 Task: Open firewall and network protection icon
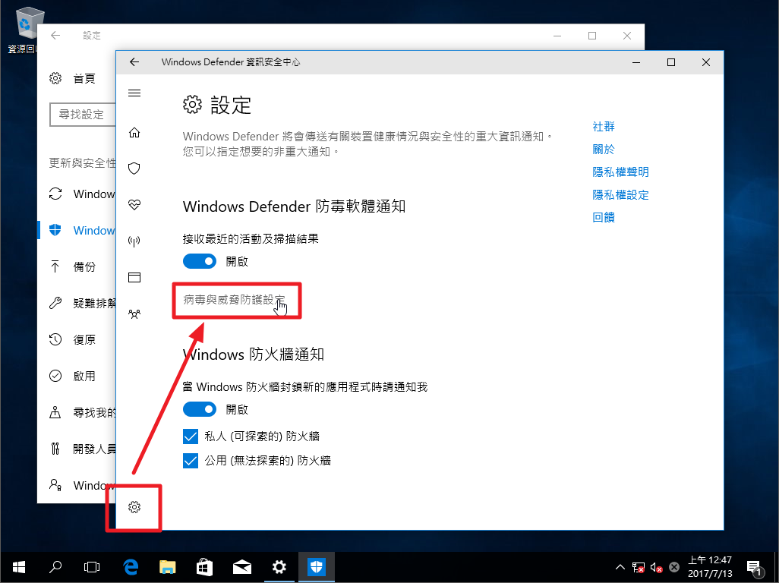[x=134, y=241]
